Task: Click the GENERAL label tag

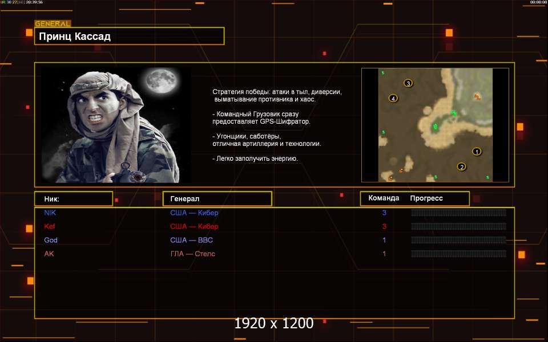Action: click(x=53, y=24)
